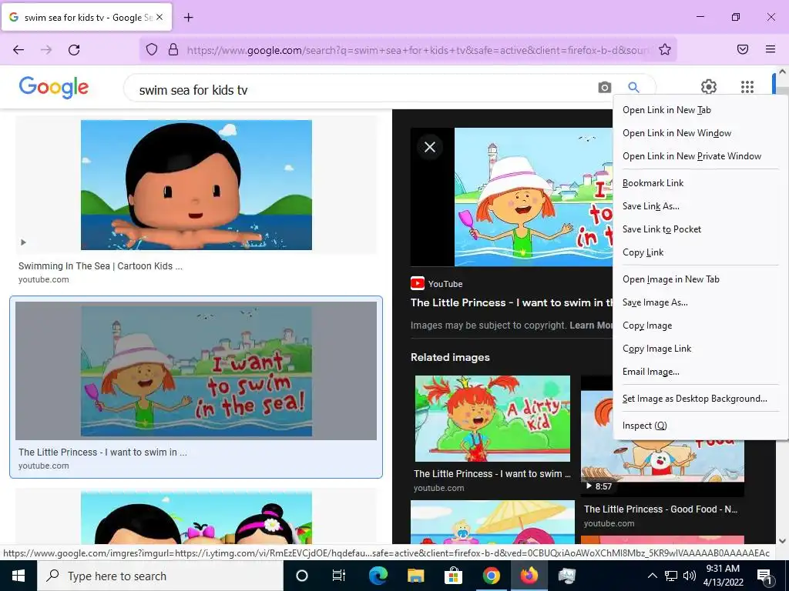Select Open Link in New Private Window
Screen dimensions: 789x591
pyautogui.click(x=700, y=156)
